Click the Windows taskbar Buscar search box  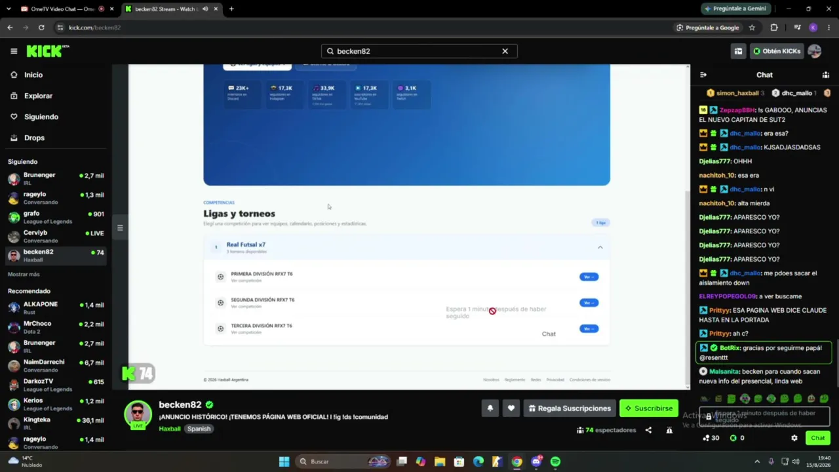click(343, 462)
